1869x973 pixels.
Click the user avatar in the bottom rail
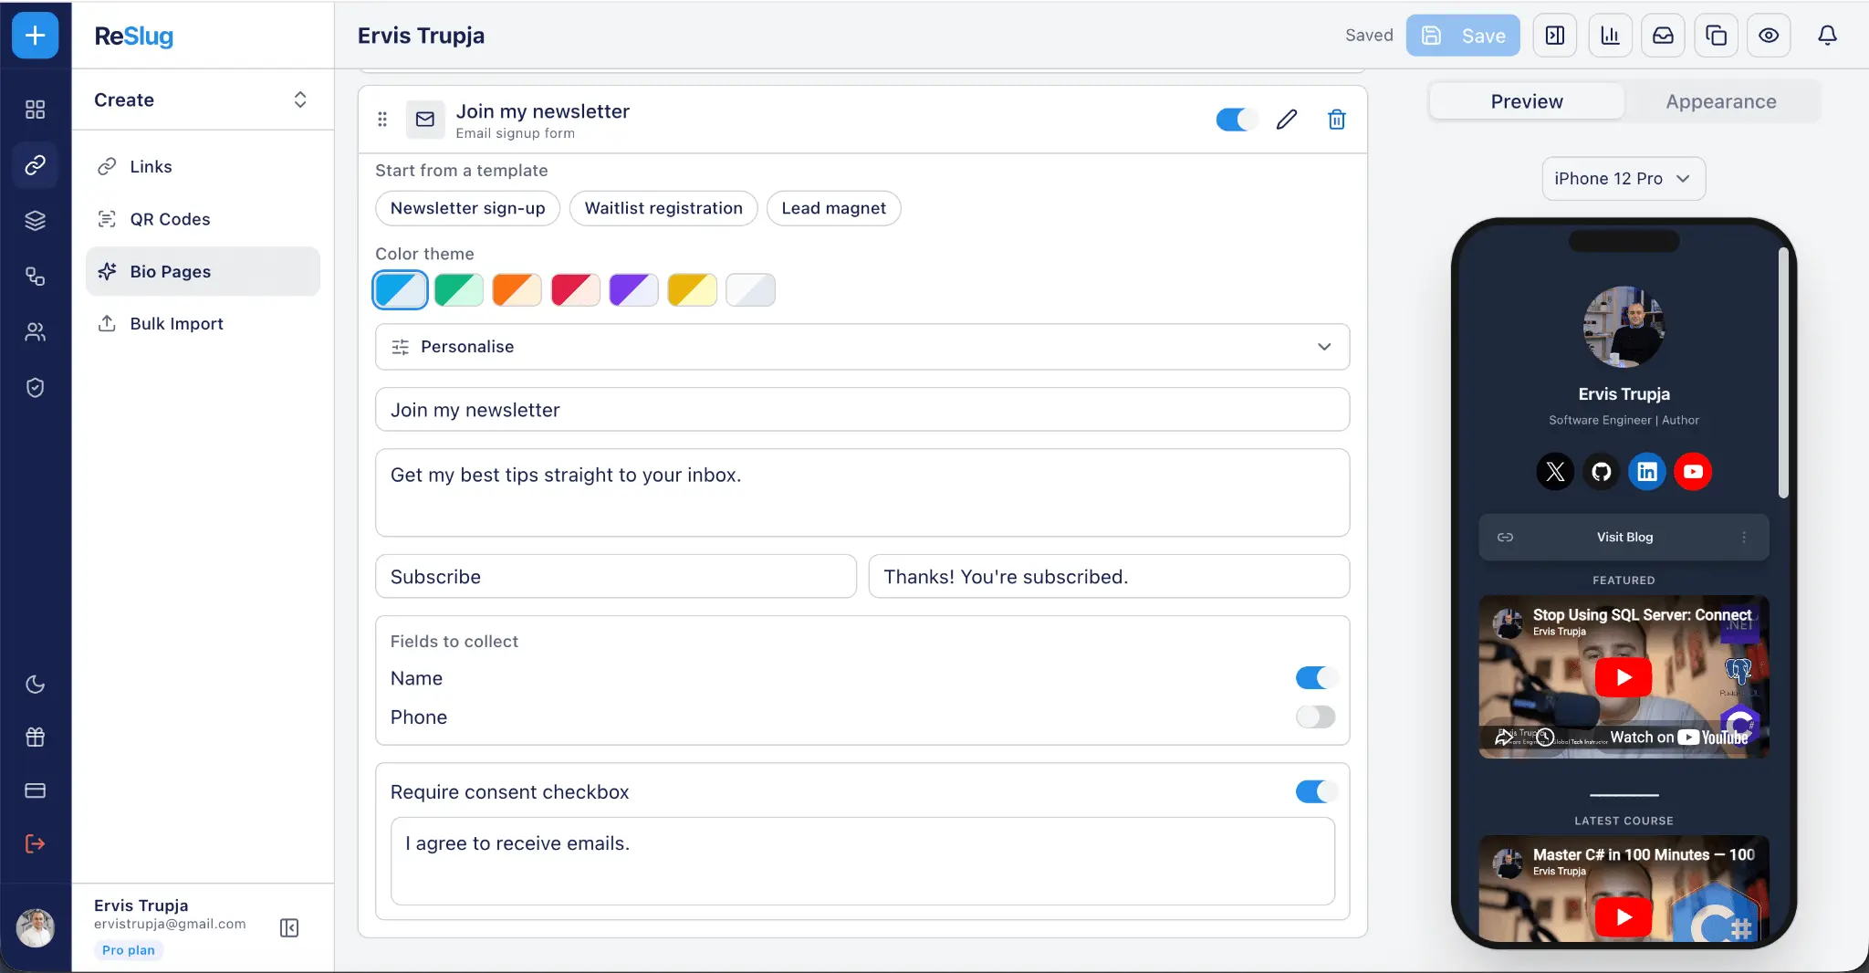click(x=36, y=928)
